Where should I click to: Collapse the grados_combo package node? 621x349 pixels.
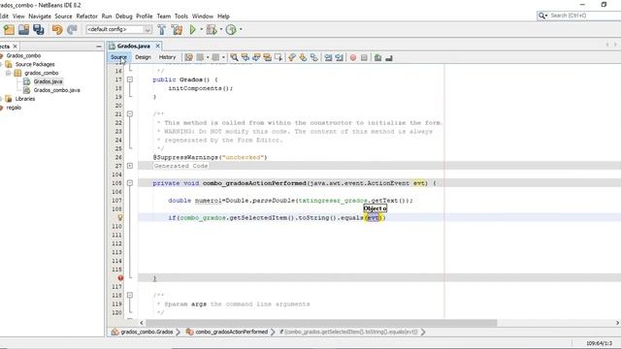(x=8, y=74)
